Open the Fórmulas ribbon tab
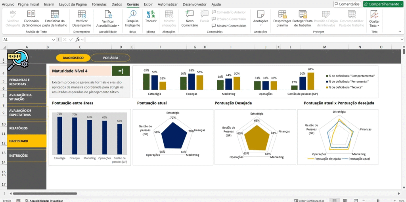 coord(99,4)
